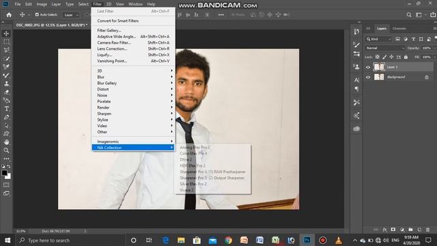Click the background color swatch
This screenshot has width=437, height=246.
[9, 177]
